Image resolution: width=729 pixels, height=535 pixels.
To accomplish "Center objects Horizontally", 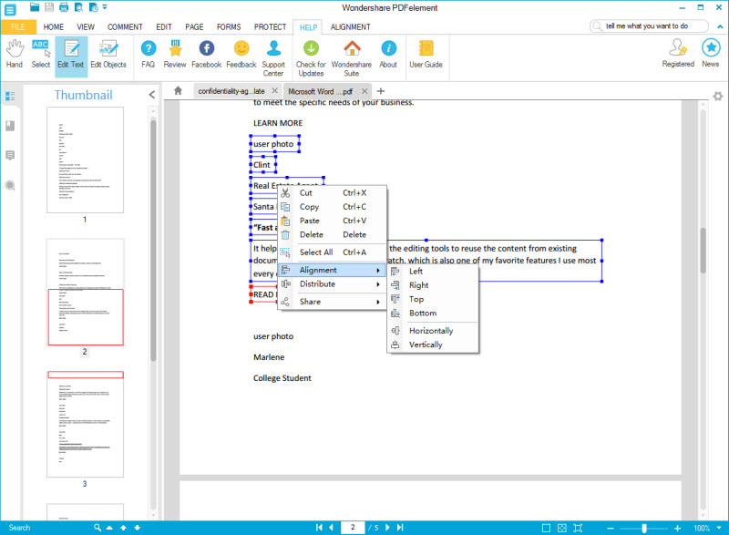I will [x=433, y=331].
